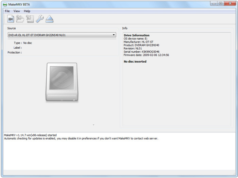The image size is (238, 178).
Task: Click the Open disc folder toolbar icon
Action: point(20,19)
